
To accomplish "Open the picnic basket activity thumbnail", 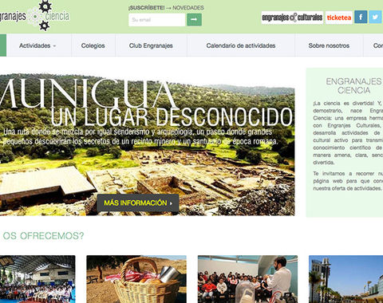I will pyautogui.click(x=136, y=279).
